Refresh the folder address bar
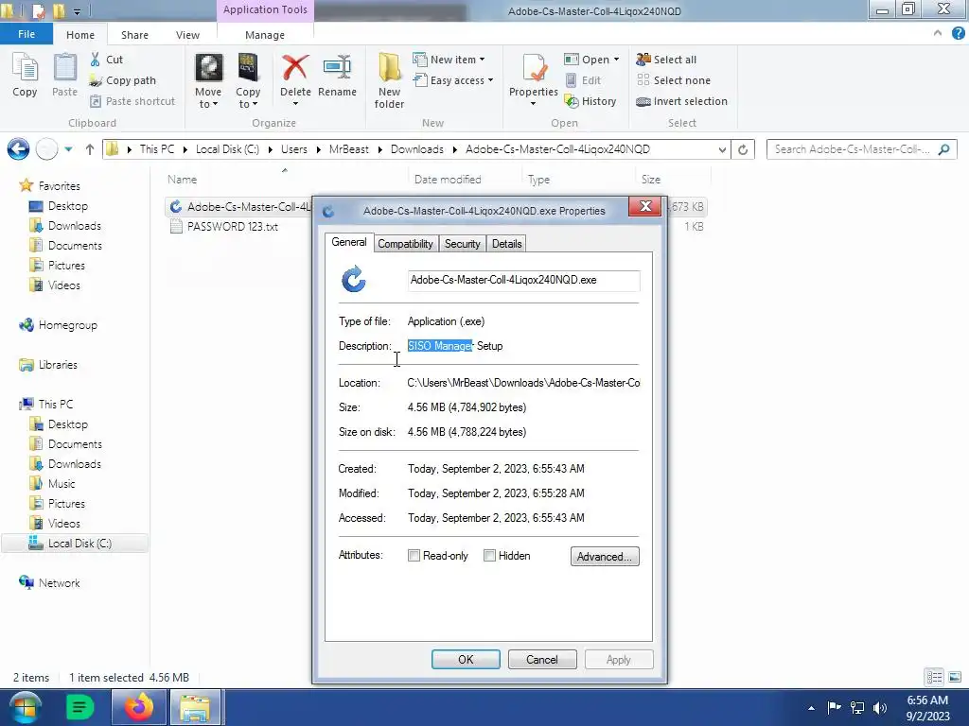 tap(743, 149)
